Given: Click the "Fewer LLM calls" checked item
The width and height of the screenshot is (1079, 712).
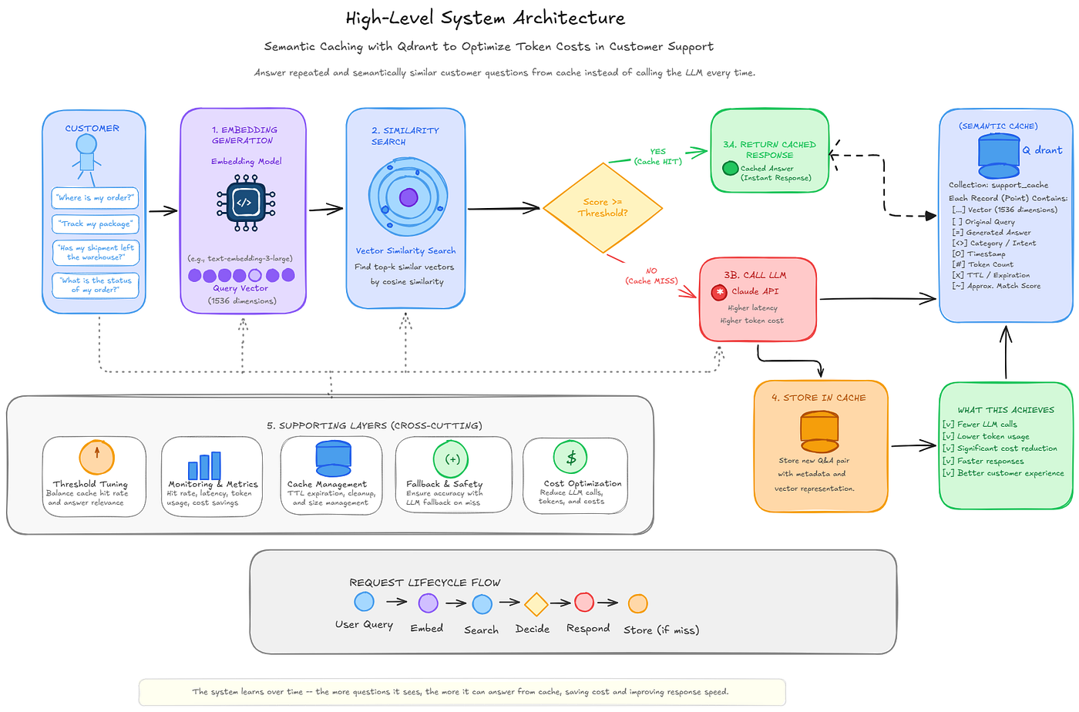Looking at the screenshot, I should tap(980, 424).
